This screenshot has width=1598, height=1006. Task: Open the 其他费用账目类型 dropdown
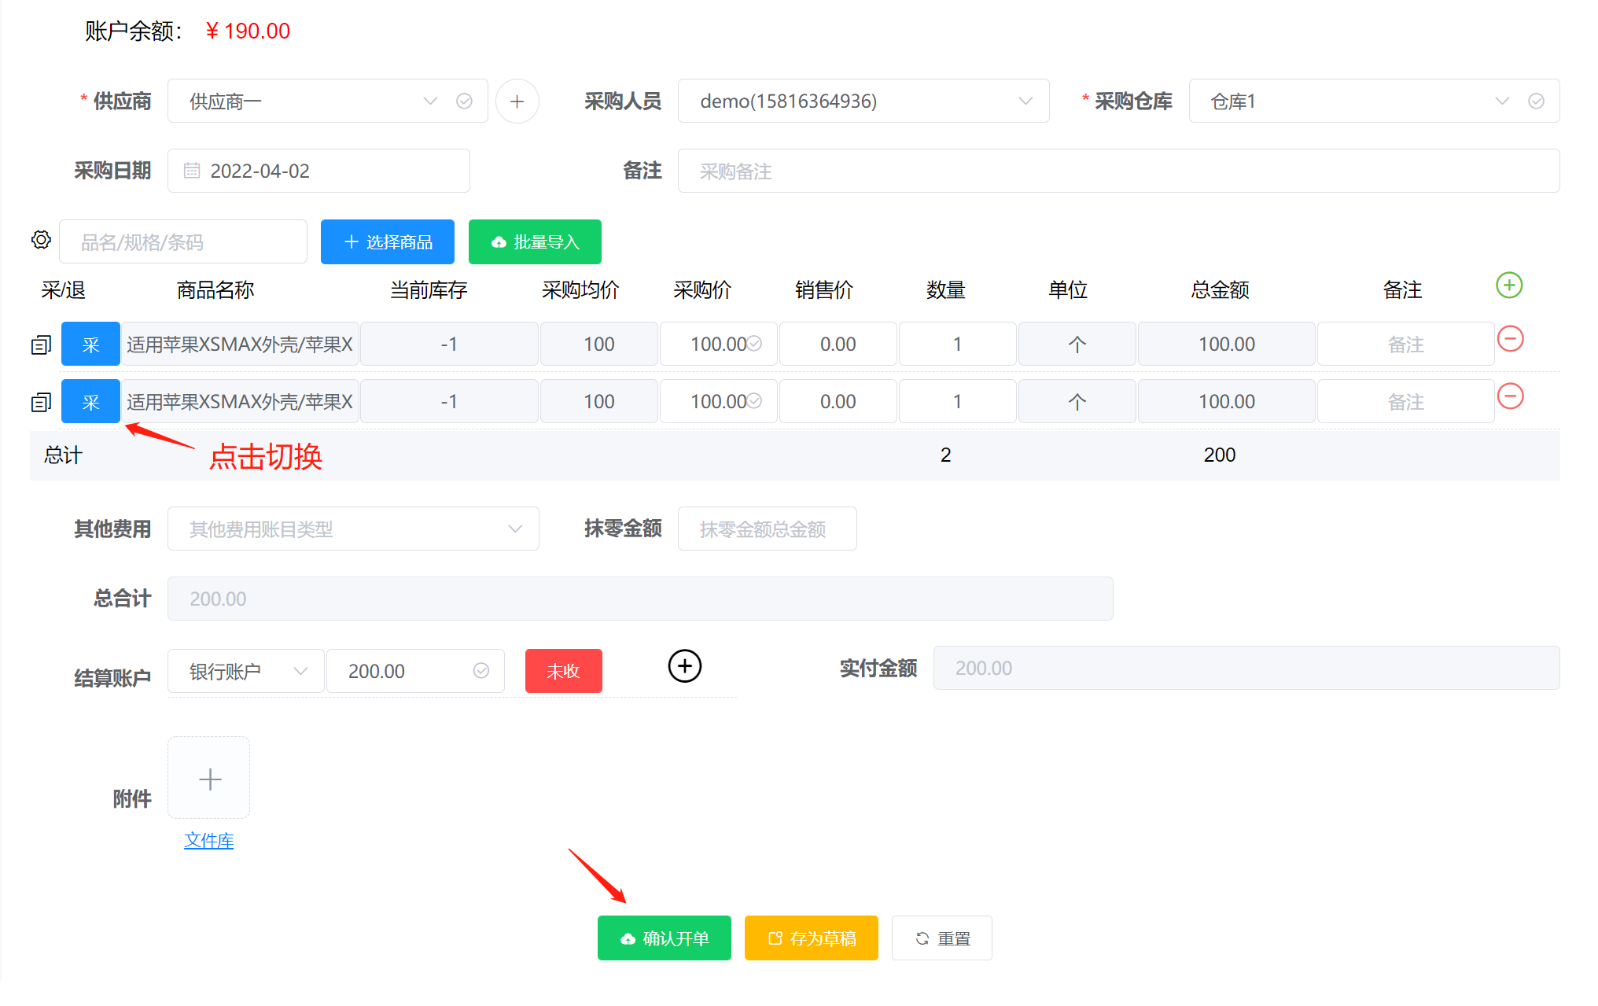coord(353,529)
